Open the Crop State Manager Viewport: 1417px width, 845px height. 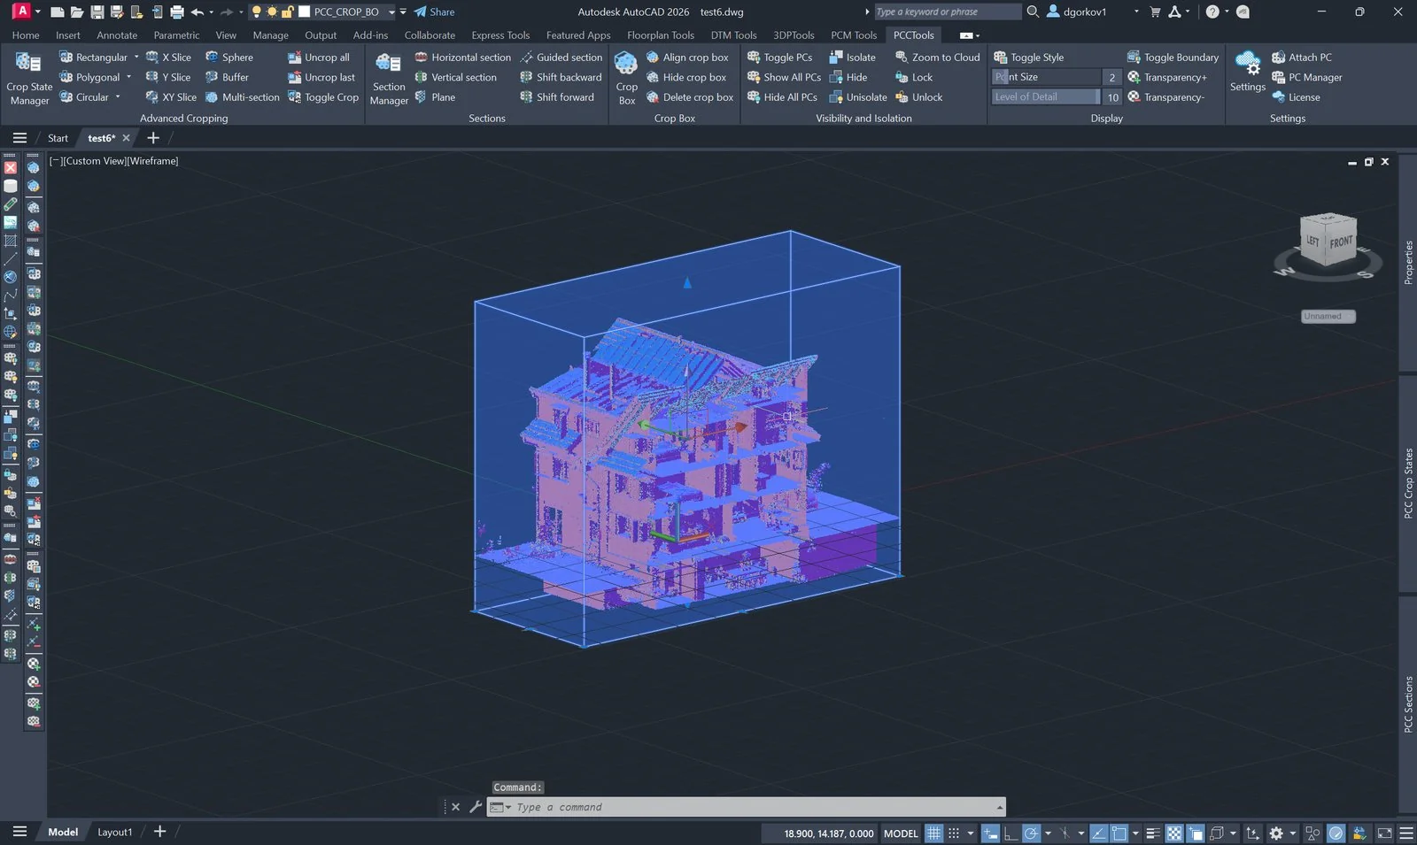click(x=29, y=78)
